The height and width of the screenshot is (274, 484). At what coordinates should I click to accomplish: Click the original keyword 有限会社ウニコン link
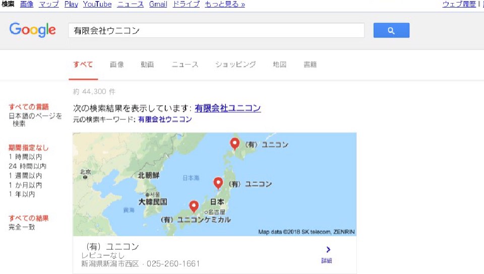pyautogui.click(x=165, y=119)
